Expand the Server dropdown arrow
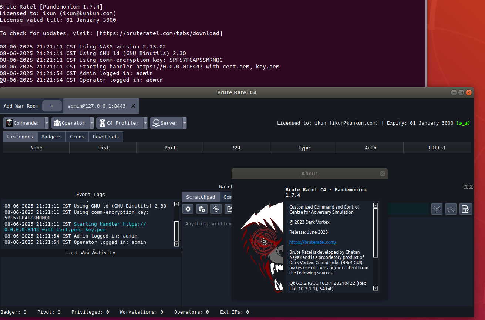The height and width of the screenshot is (320, 485). pos(185,123)
